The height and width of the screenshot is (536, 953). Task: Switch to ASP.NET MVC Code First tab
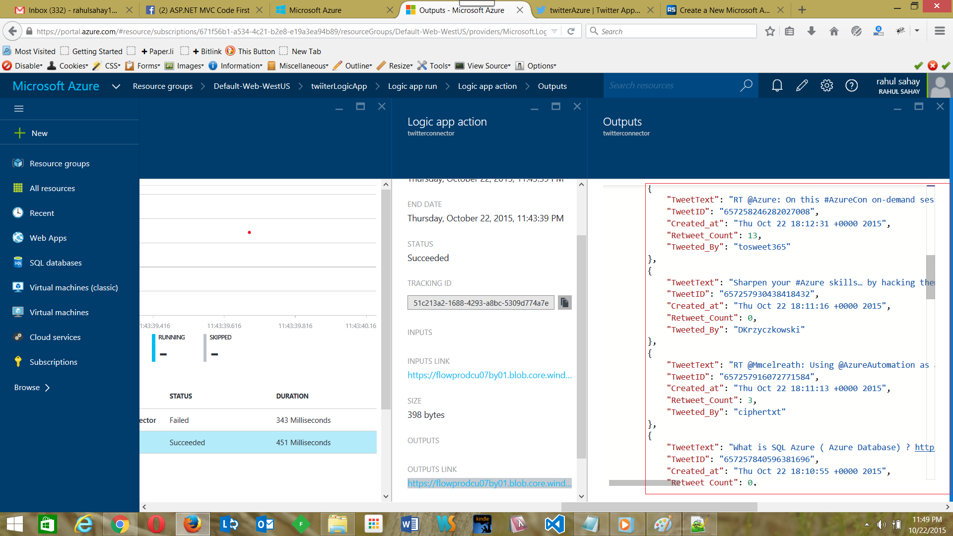pyautogui.click(x=204, y=10)
